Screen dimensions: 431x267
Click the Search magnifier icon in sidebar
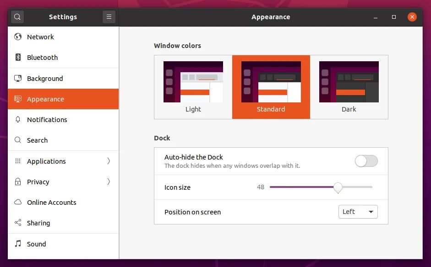(18, 140)
